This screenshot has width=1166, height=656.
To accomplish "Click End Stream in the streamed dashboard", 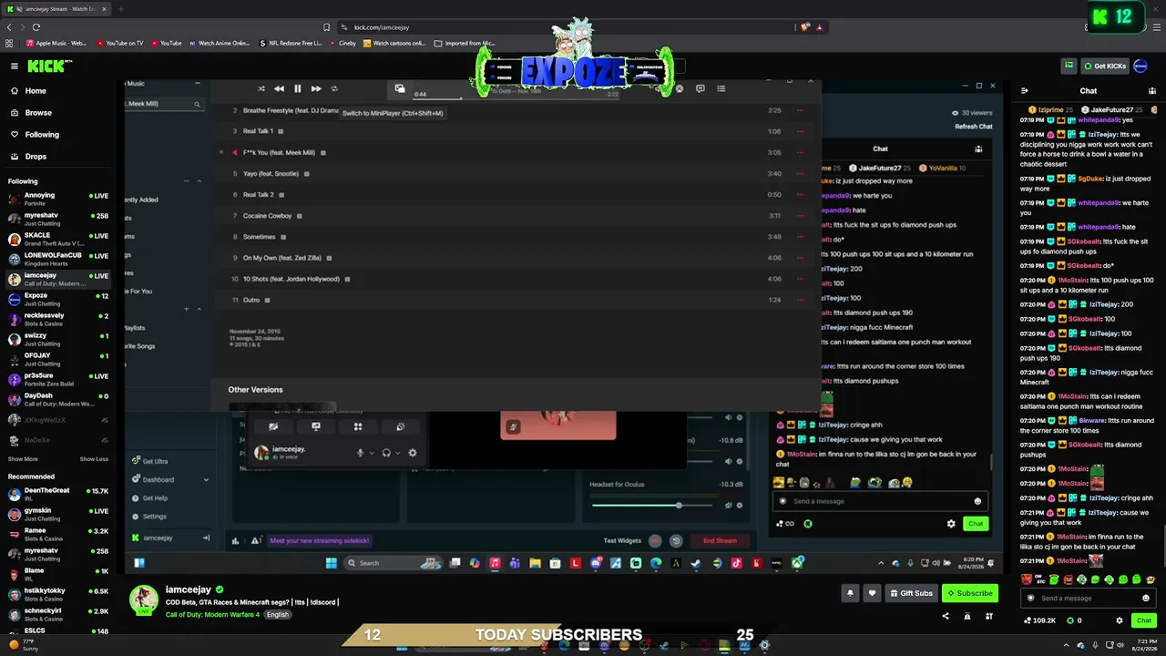I will [720, 540].
